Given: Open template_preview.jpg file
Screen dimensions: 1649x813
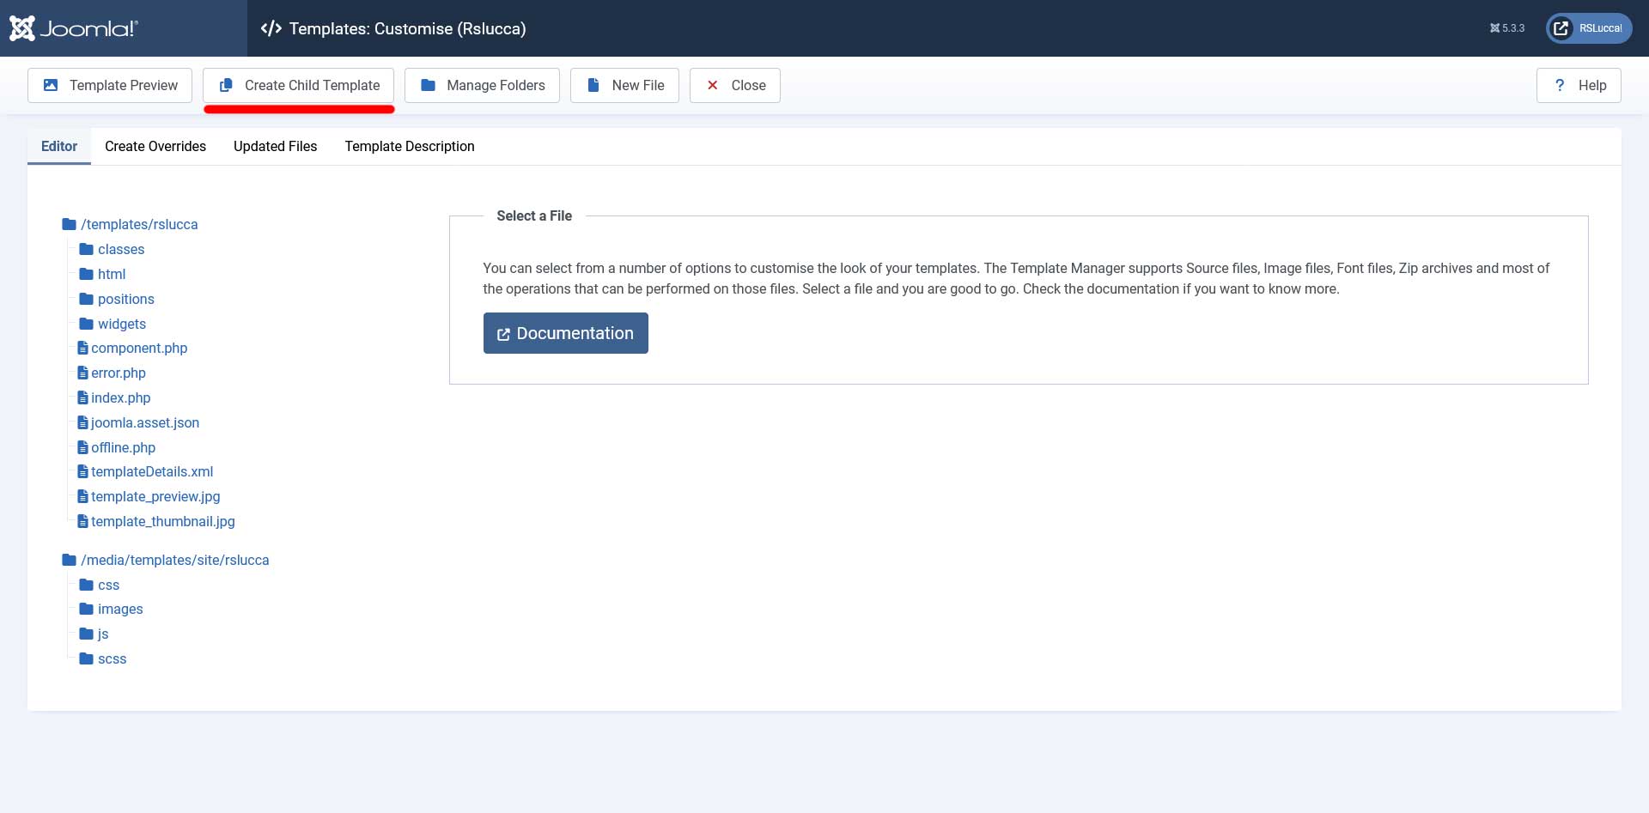Looking at the screenshot, I should [155, 496].
